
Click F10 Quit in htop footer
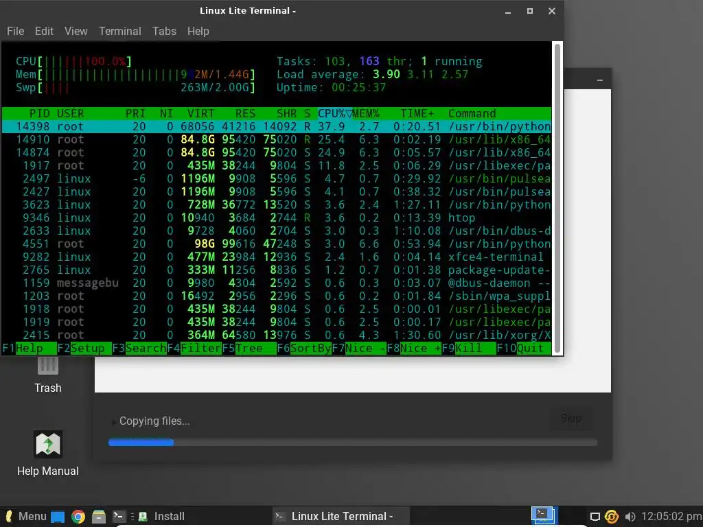tap(524, 348)
